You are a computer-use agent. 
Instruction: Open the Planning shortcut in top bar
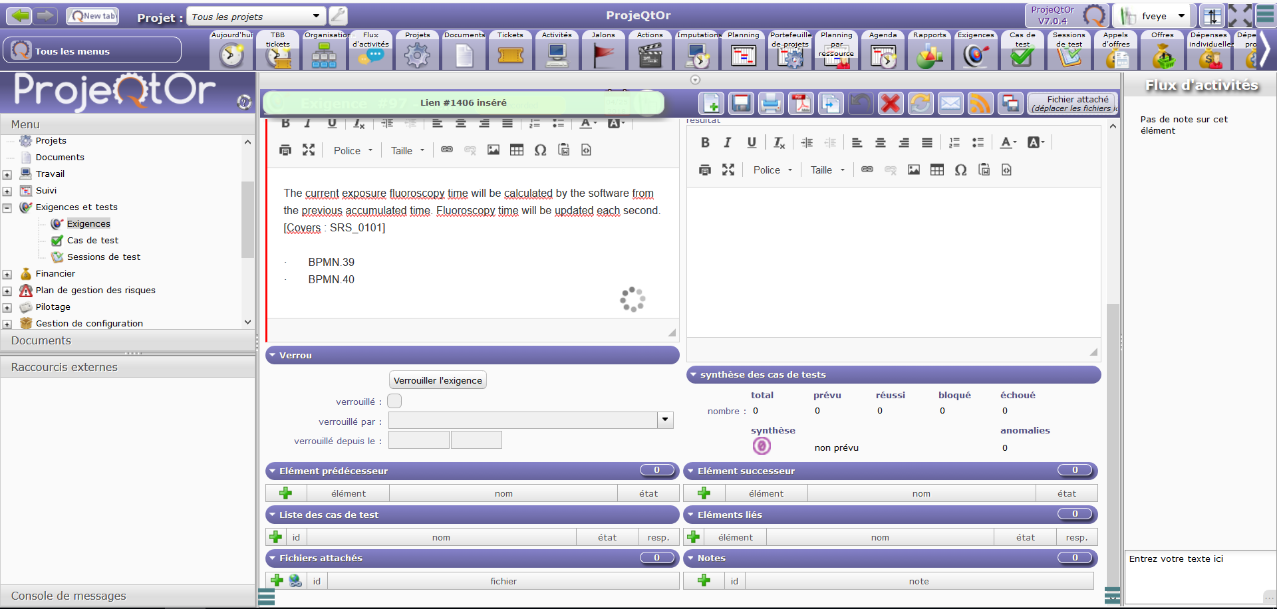click(x=743, y=51)
